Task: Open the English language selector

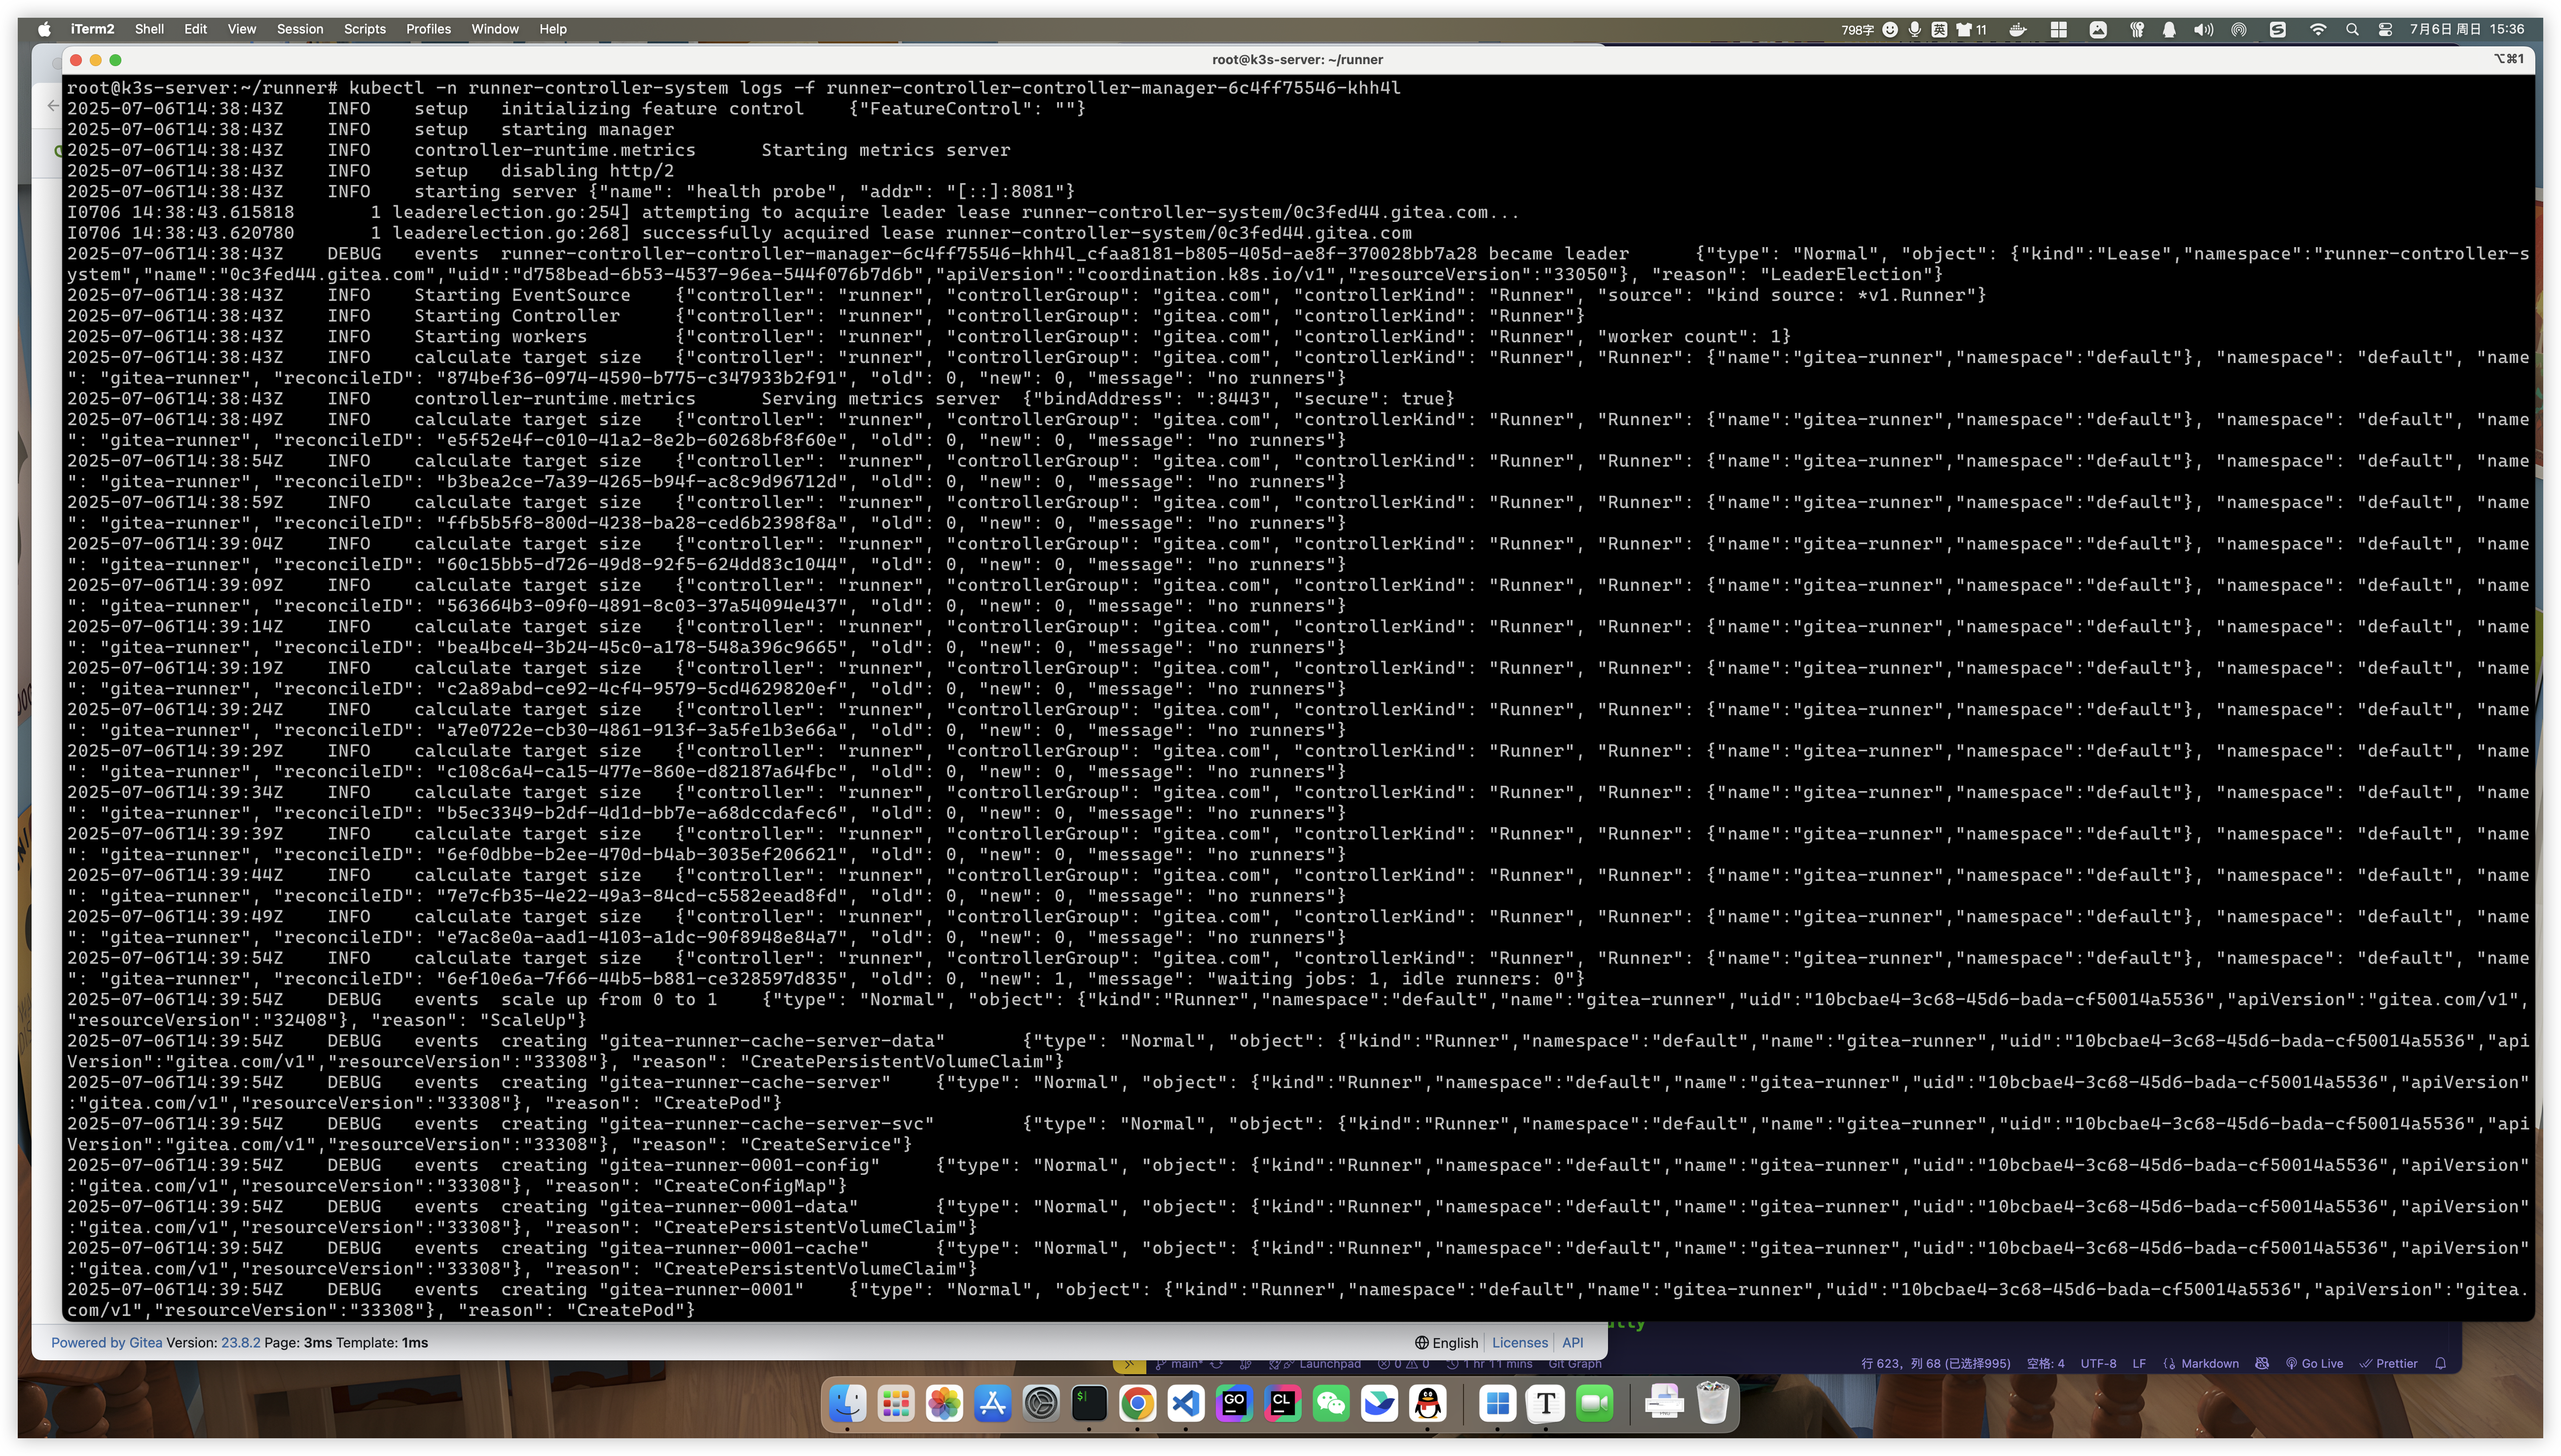Action: (x=1446, y=1343)
